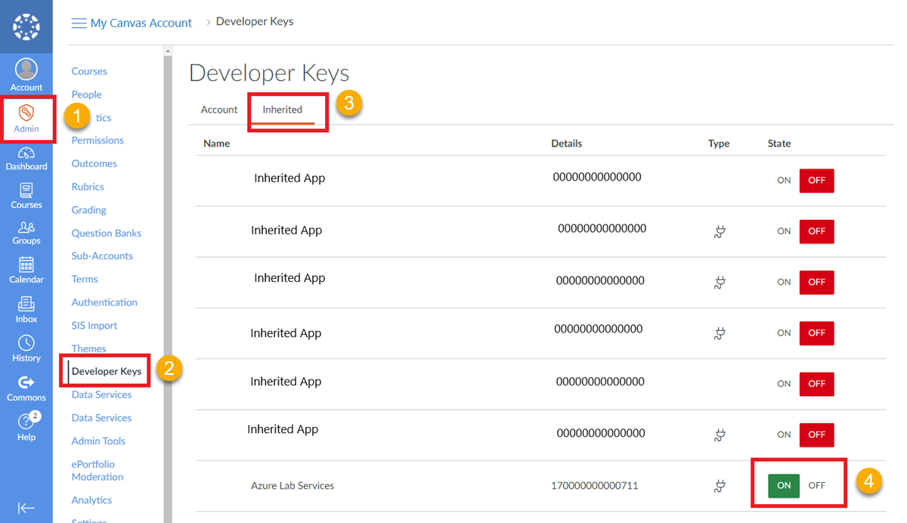Open Courses in the global navigation

point(26,196)
